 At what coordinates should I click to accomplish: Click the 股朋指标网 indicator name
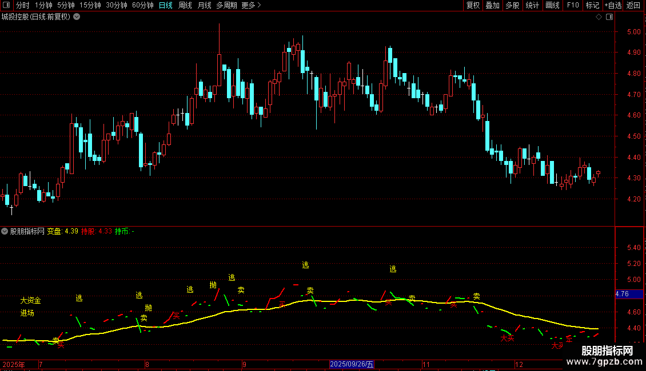click(x=27, y=231)
